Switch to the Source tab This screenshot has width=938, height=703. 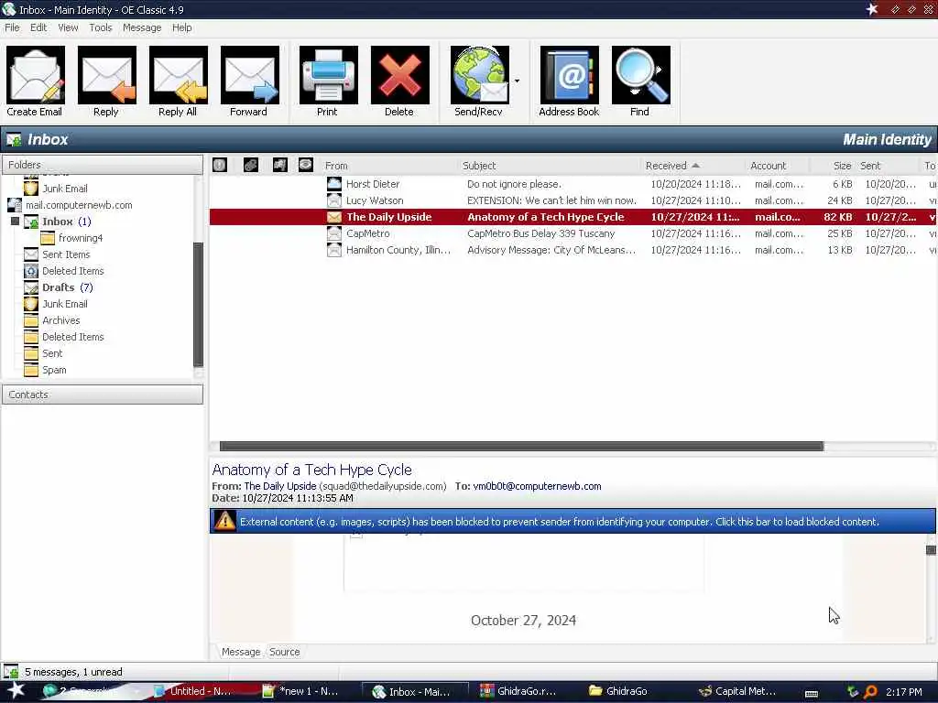[x=284, y=652]
